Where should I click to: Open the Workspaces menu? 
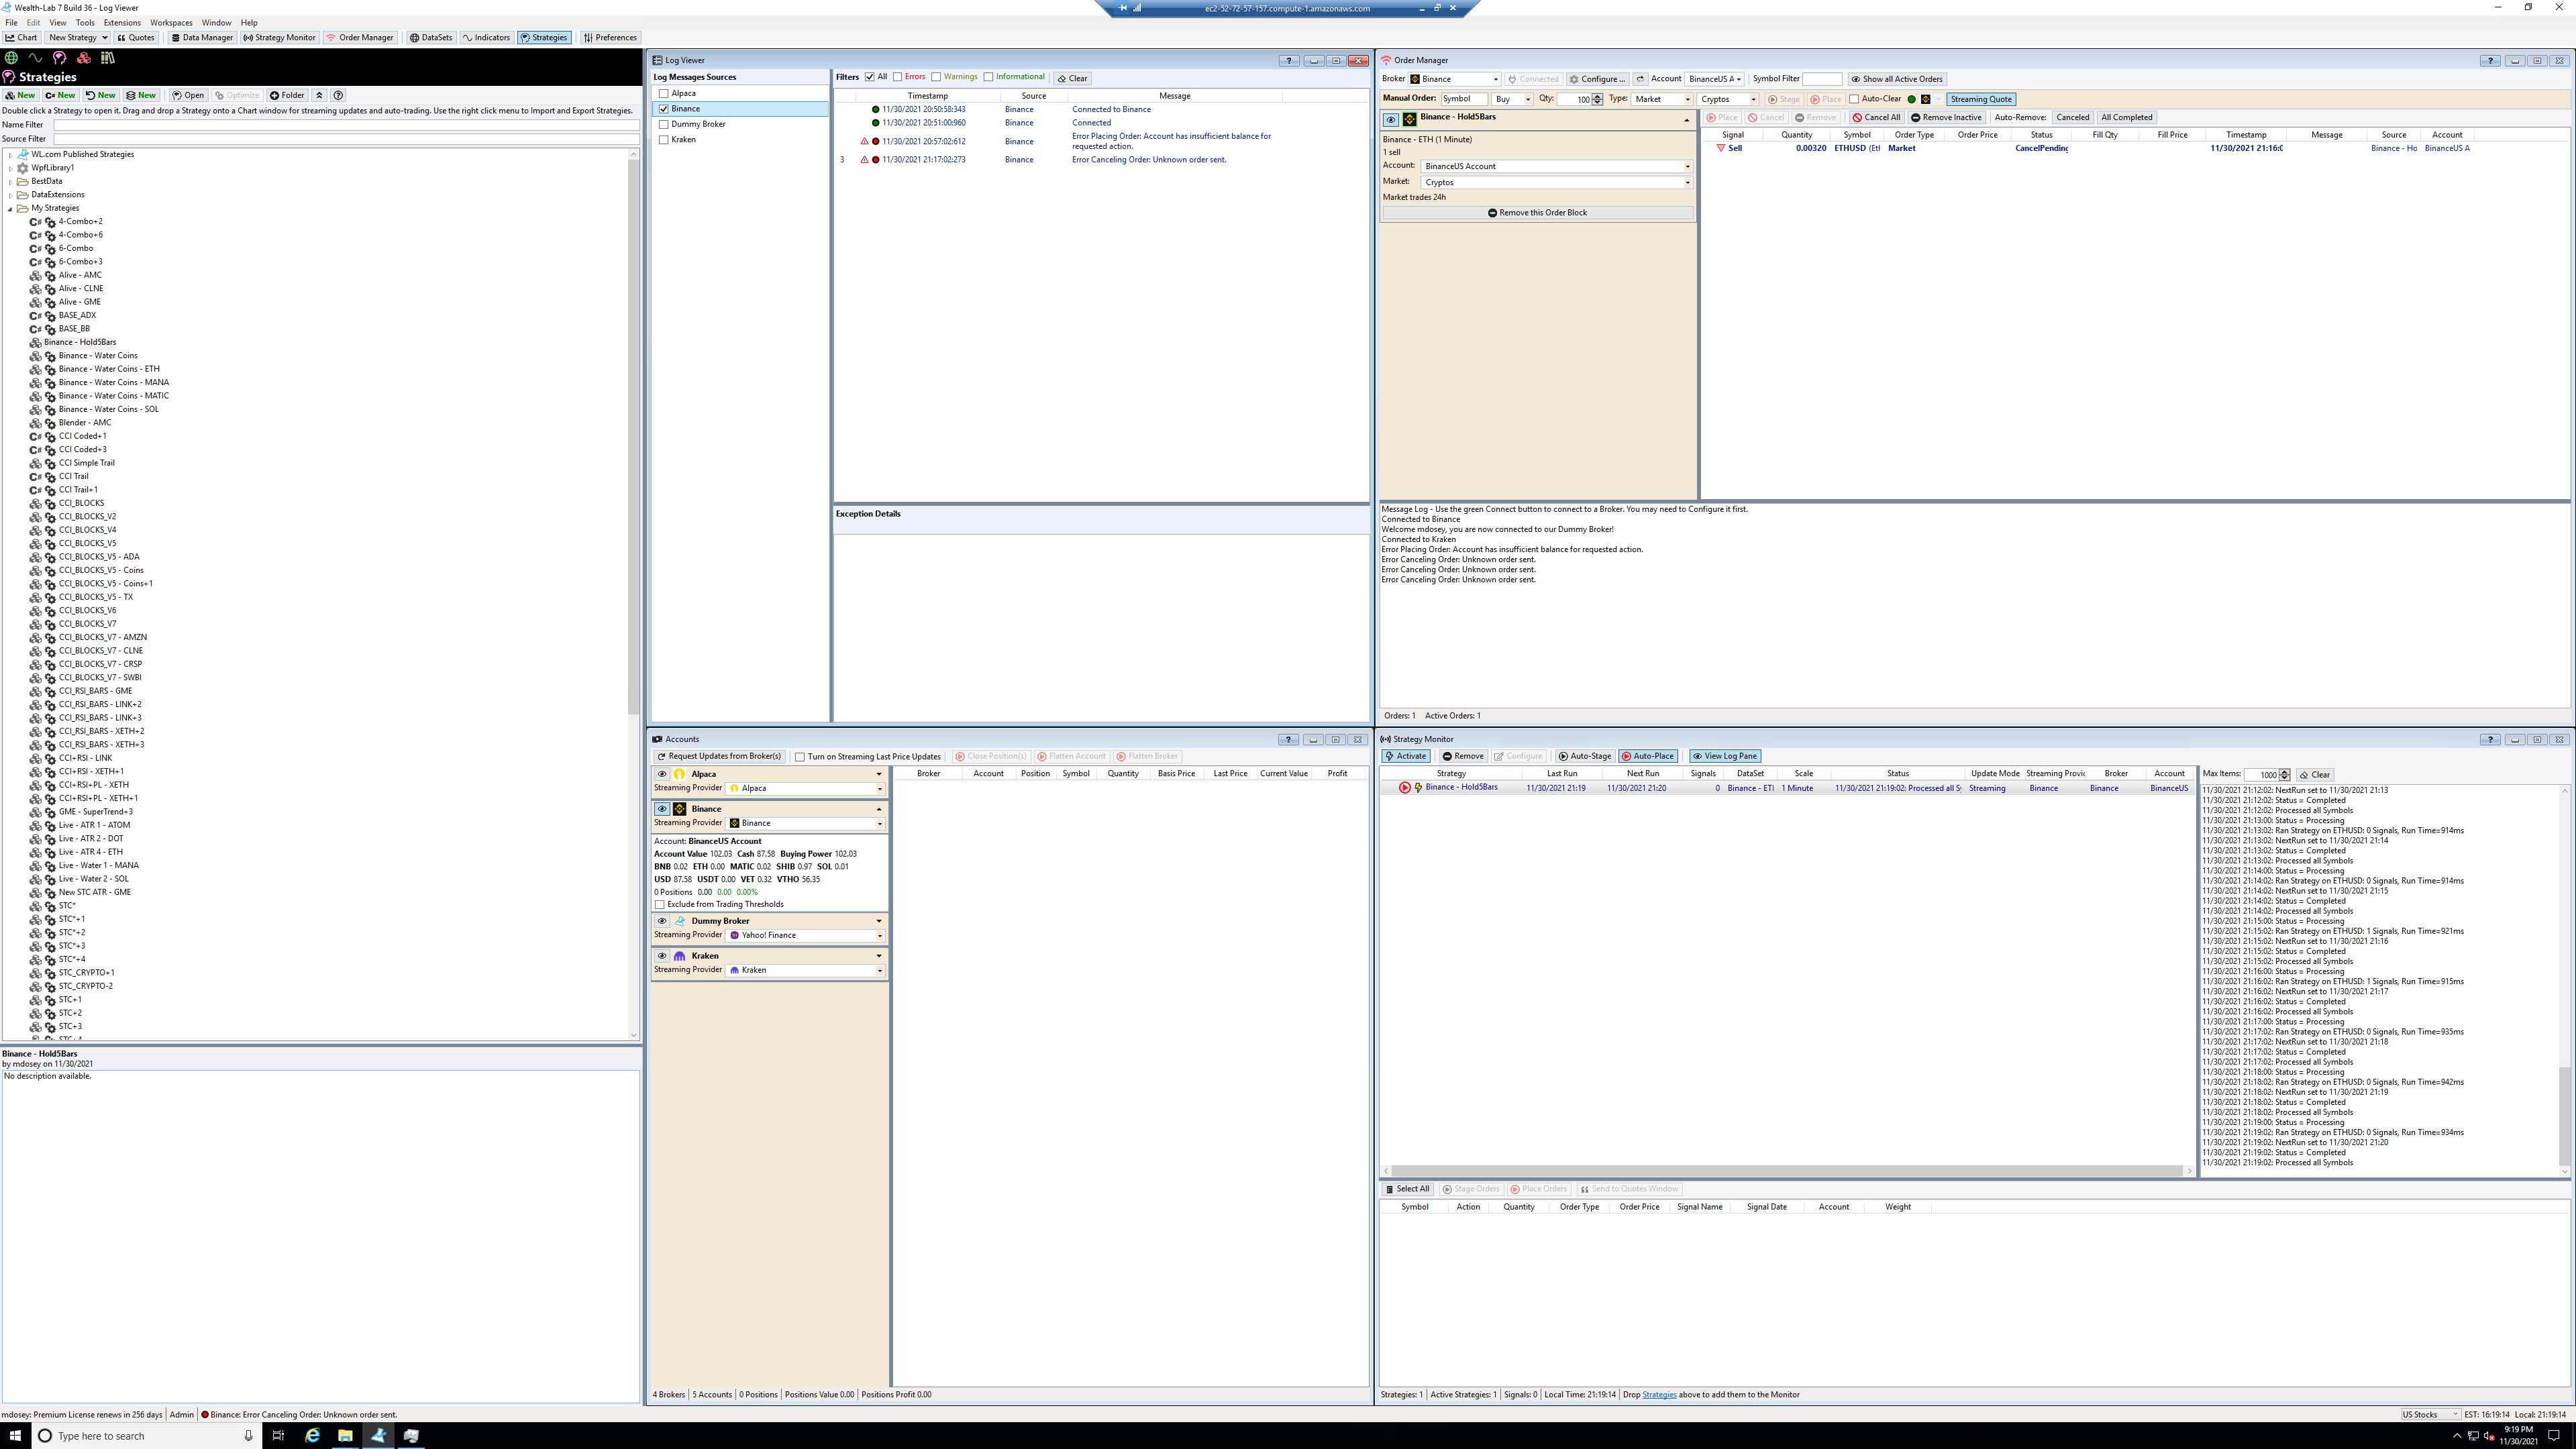pyautogui.click(x=171, y=22)
